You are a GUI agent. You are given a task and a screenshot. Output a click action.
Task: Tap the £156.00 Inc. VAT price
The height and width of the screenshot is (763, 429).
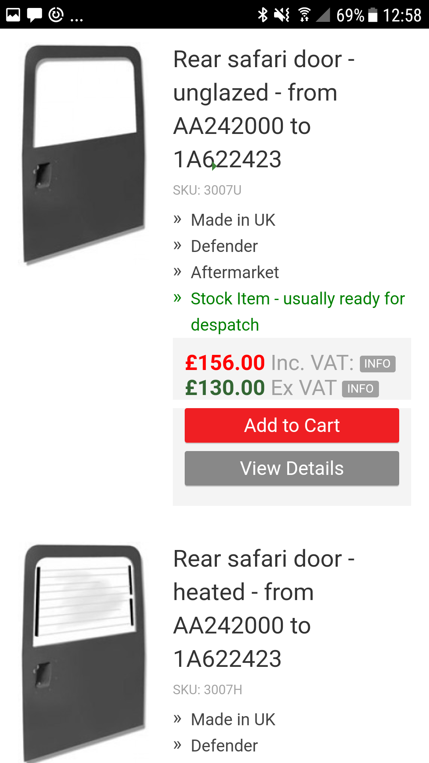(x=225, y=362)
